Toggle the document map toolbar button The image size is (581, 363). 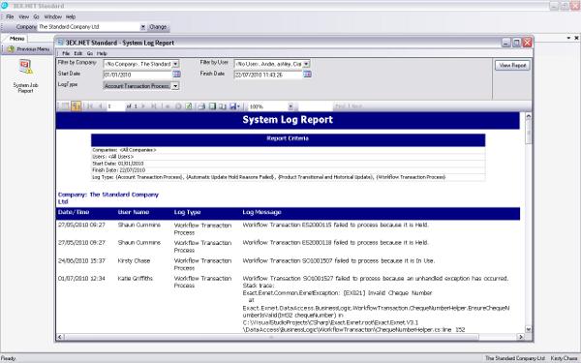tap(66, 106)
